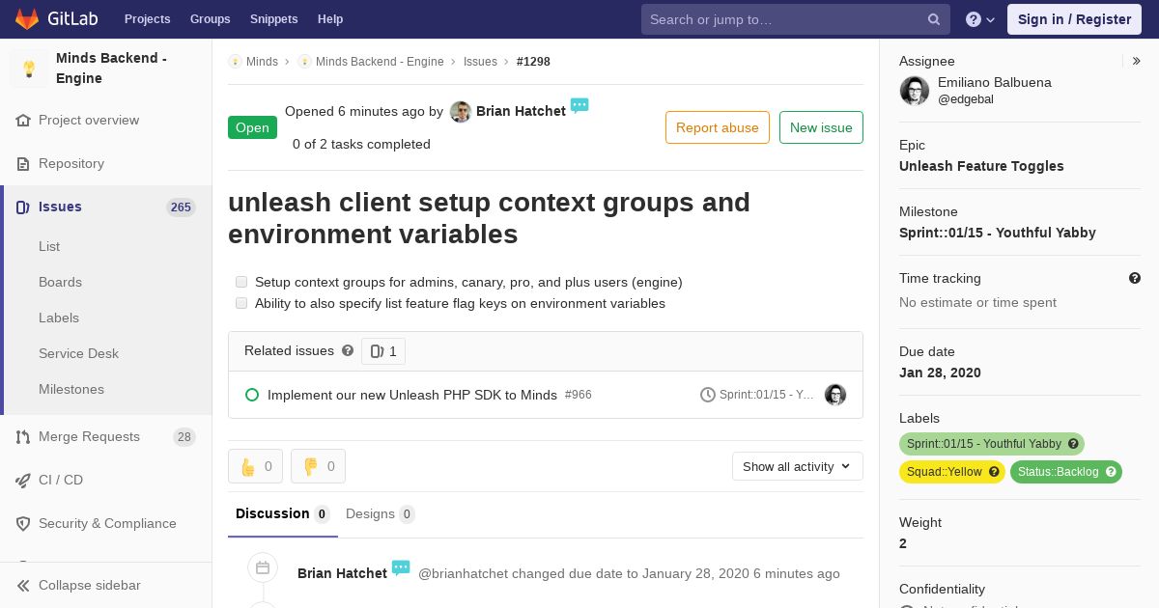The width and height of the screenshot is (1159, 608).
Task: Open the Sprint::01/15 - Youthful Yabby milestone link
Action: tap(998, 233)
